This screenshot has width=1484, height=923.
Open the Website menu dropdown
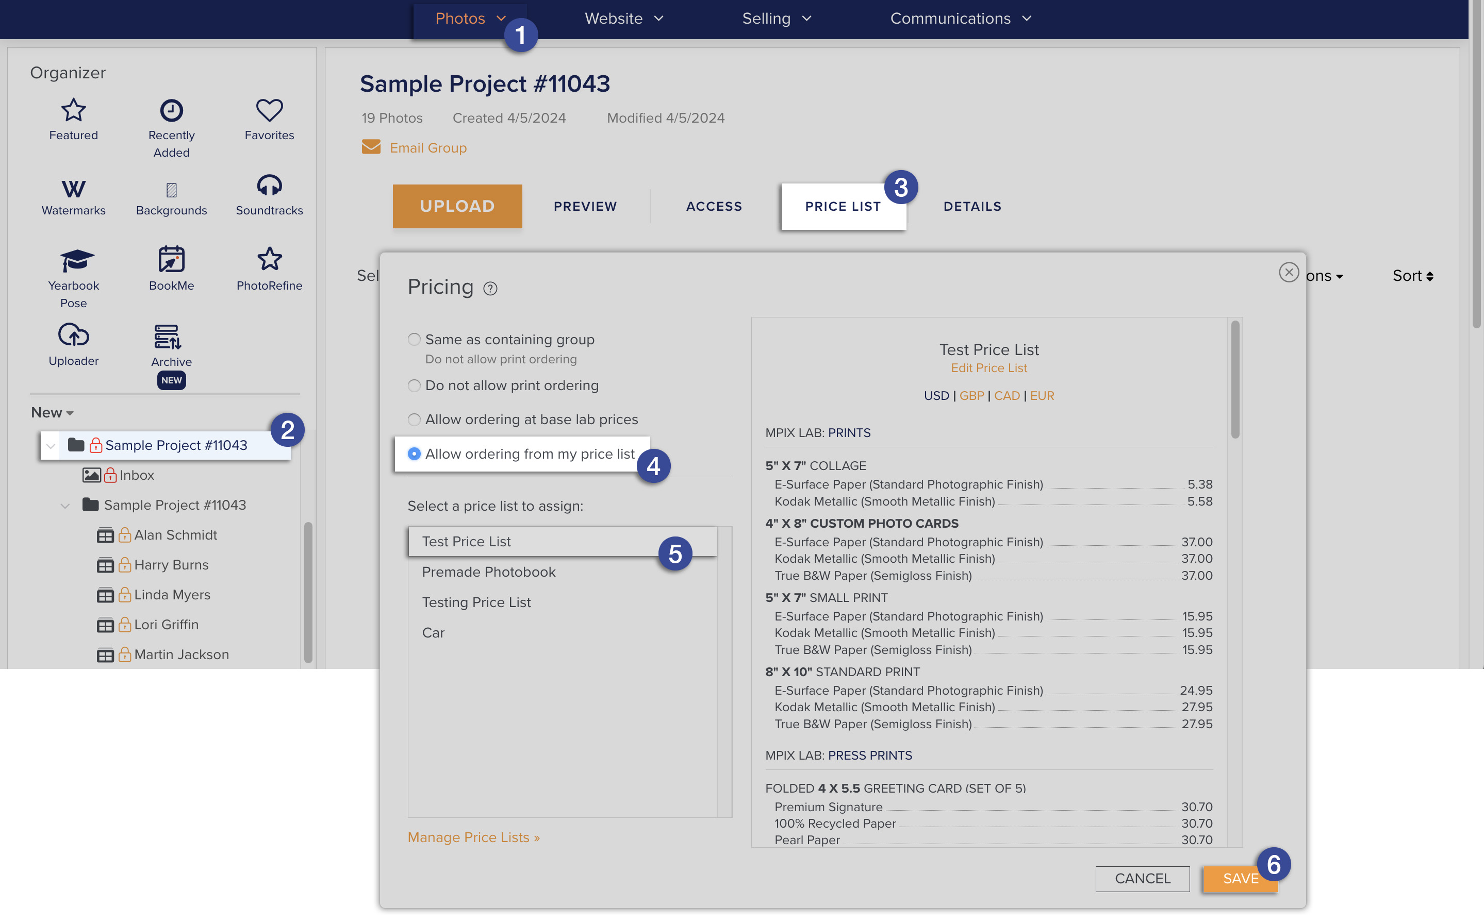tap(623, 19)
